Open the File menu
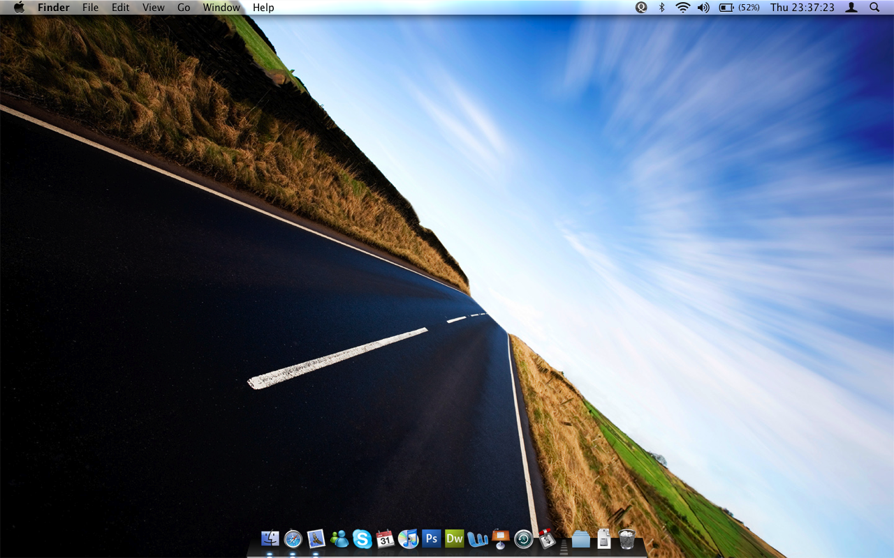The height and width of the screenshot is (558, 894). click(x=90, y=8)
